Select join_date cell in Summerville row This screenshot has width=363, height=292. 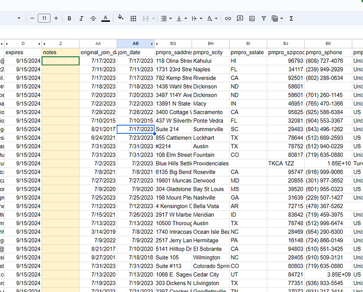tap(135, 129)
